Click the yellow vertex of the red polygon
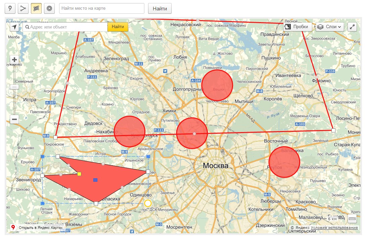The image size is (365, 241). [79, 174]
